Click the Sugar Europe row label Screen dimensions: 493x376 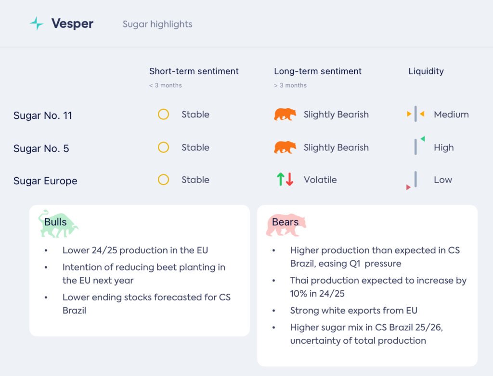point(45,181)
